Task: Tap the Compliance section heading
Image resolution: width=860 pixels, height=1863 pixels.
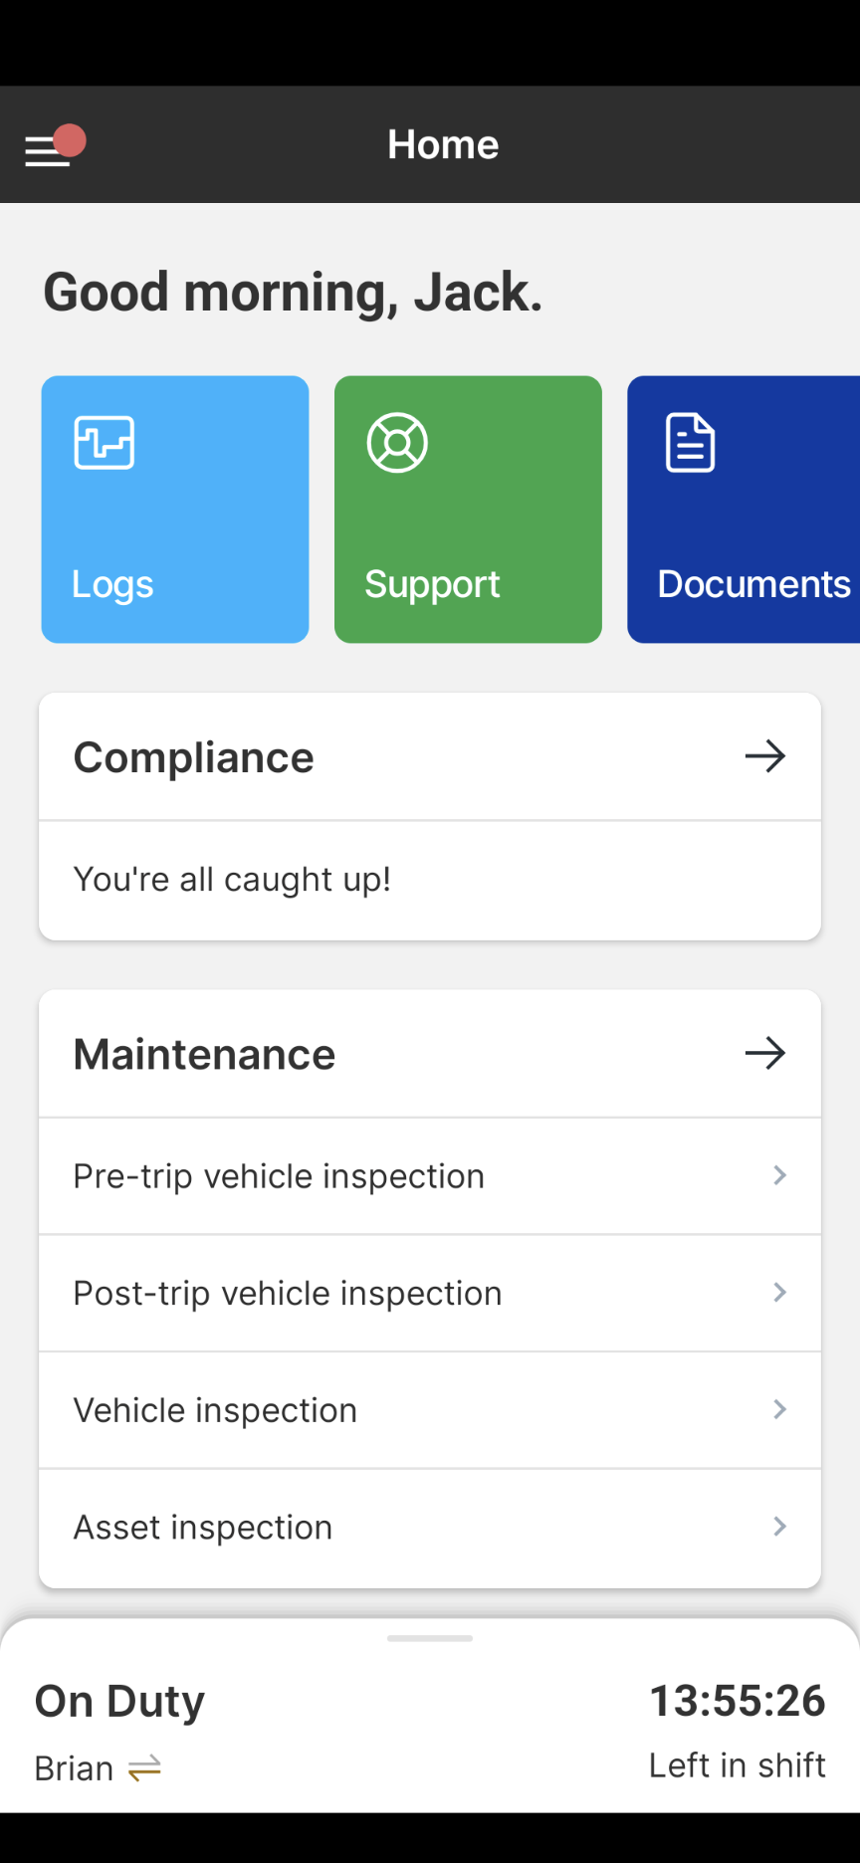Action: point(194,757)
